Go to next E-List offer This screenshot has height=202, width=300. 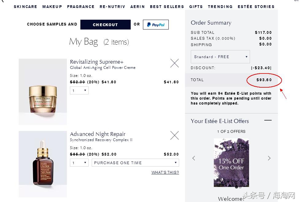269,158
